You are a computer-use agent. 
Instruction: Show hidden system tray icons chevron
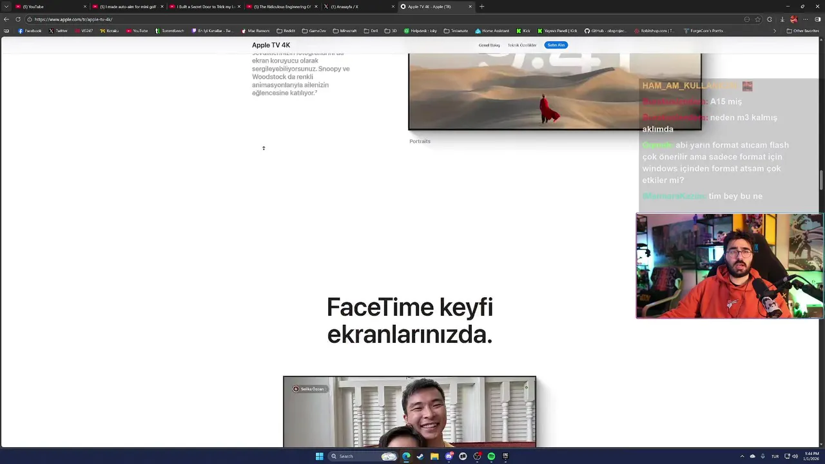[742, 456]
